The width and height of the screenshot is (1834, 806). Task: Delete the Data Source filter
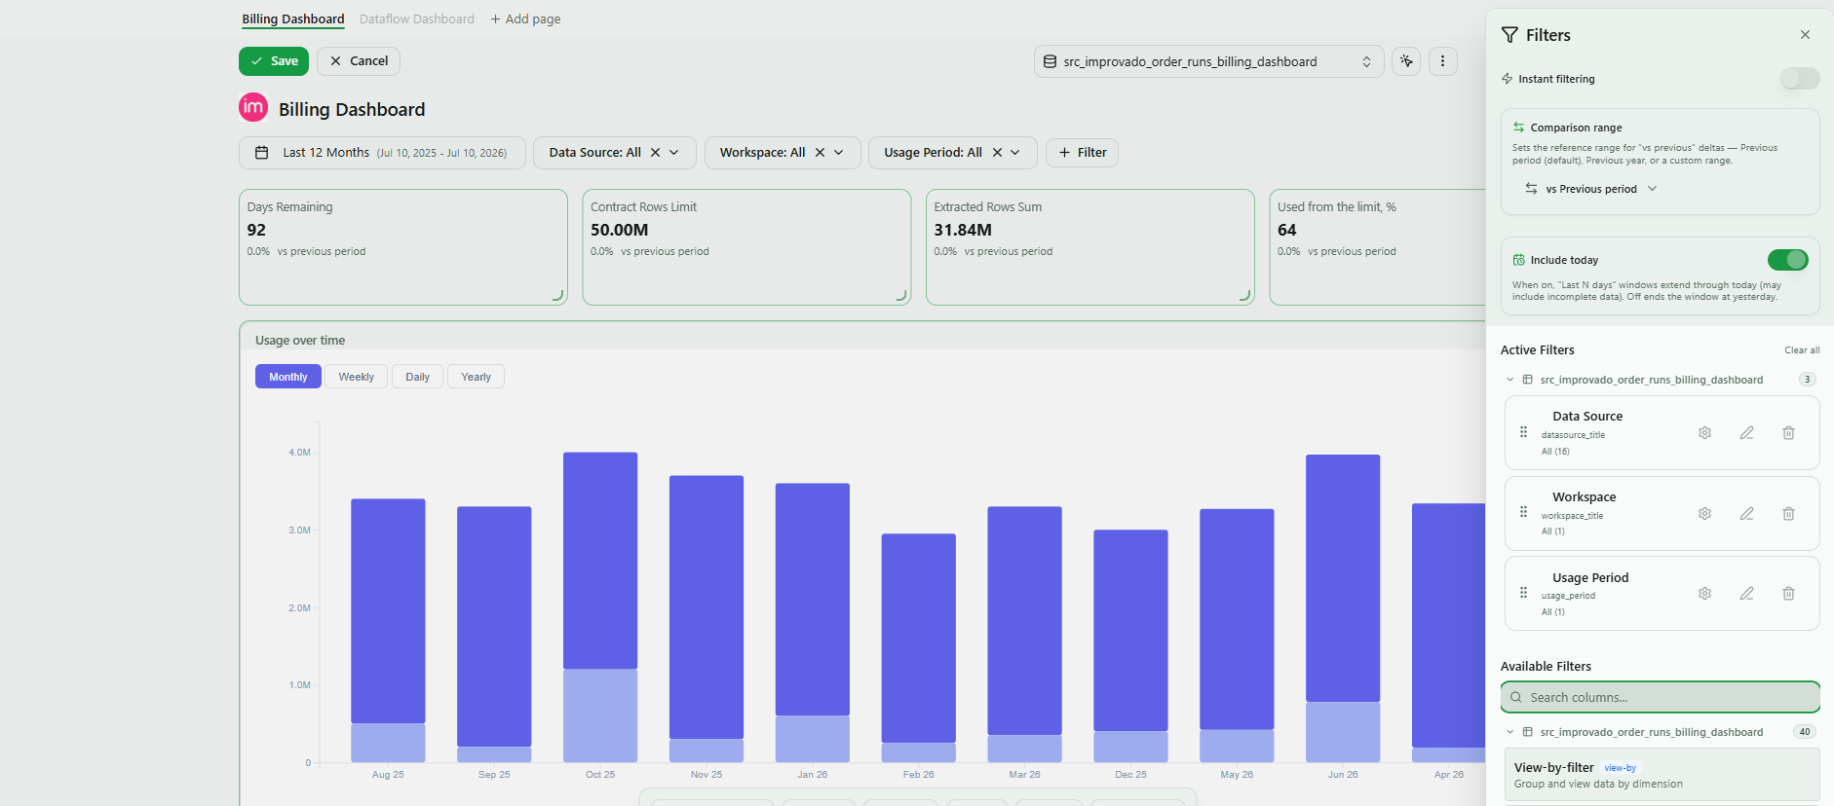(1788, 433)
